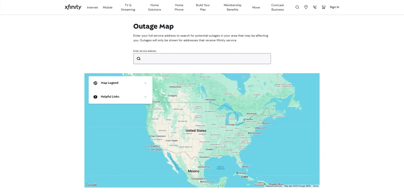
Task: Open the TV & Streaming menu
Action: click(x=128, y=7)
